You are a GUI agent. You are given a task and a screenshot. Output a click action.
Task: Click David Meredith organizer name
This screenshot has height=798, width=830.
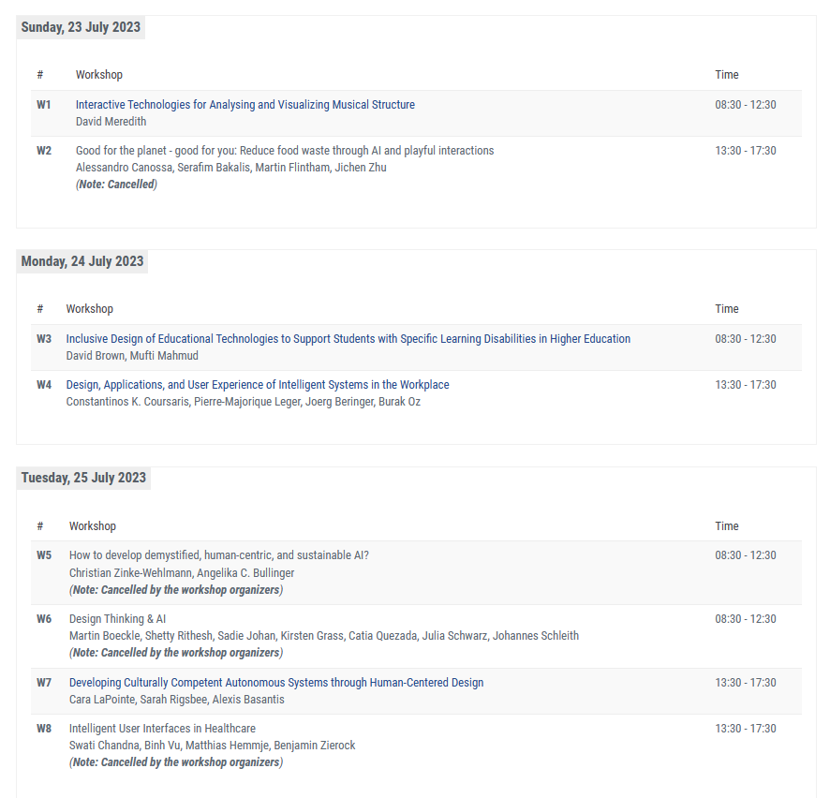(x=111, y=122)
